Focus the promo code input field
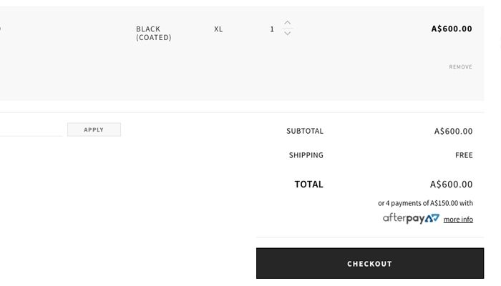Viewport: 501px width, 286px height. [x=31, y=129]
